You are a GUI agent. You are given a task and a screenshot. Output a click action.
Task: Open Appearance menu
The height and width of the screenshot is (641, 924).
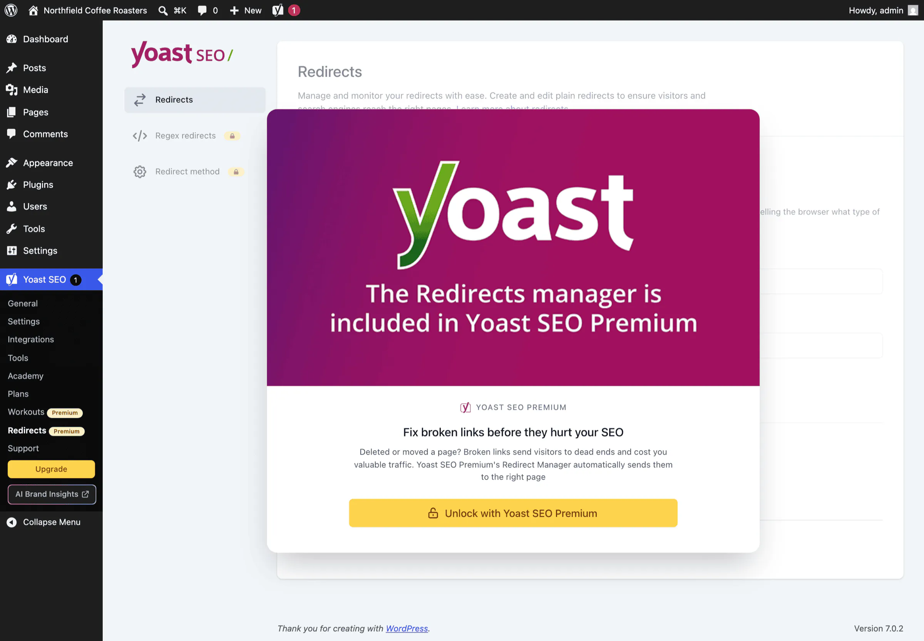tap(52, 163)
